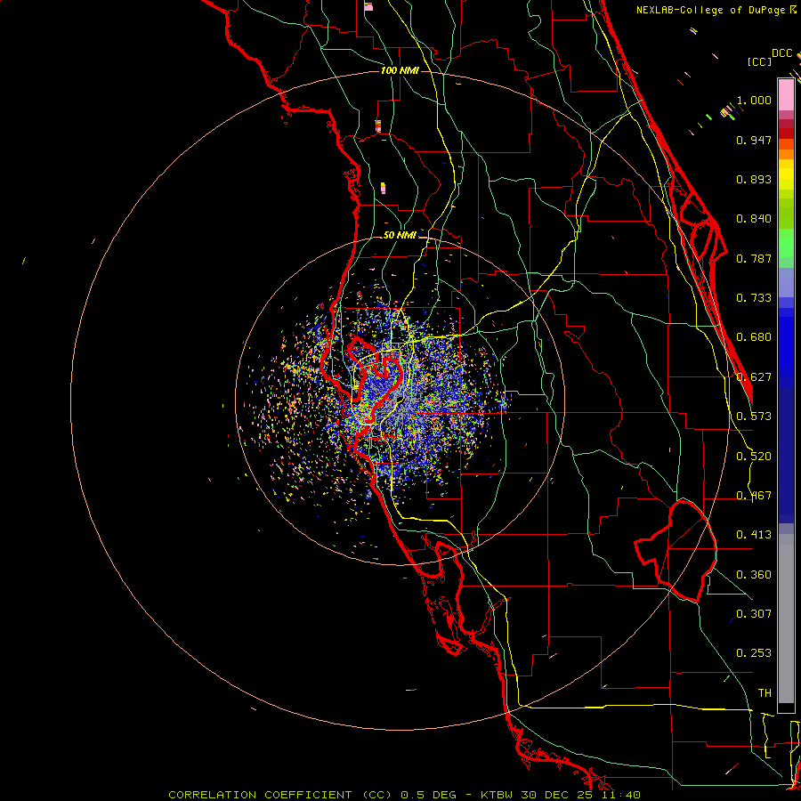Click the bright green band of the color bar

pyautogui.click(x=786, y=243)
